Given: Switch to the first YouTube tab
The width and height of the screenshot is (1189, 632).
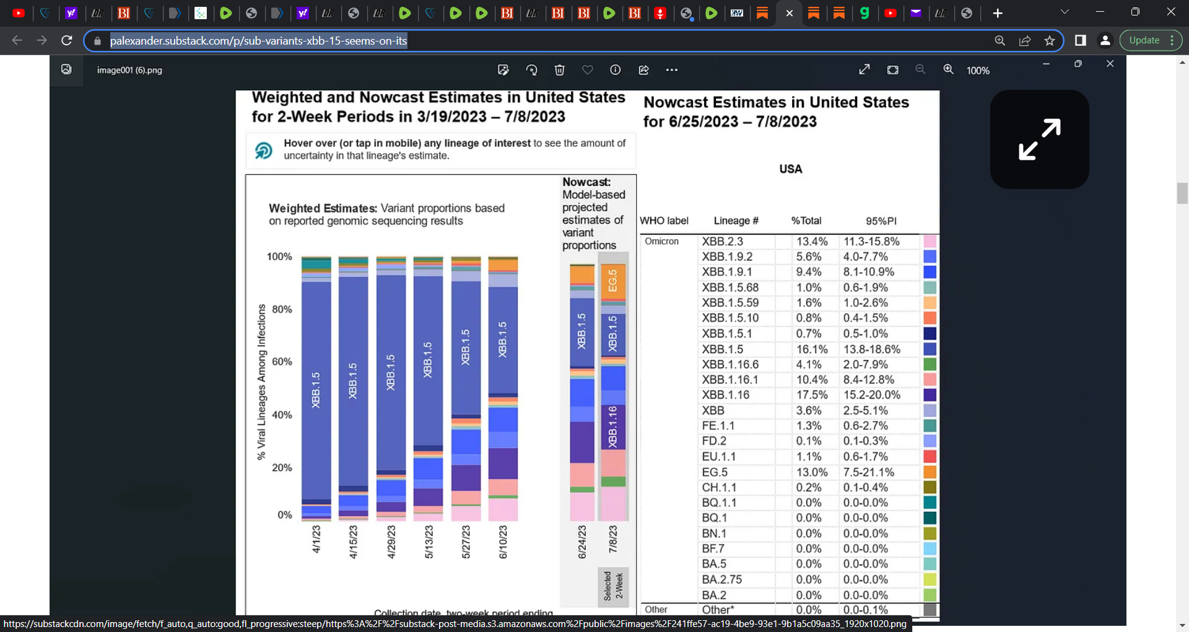Looking at the screenshot, I should [19, 13].
